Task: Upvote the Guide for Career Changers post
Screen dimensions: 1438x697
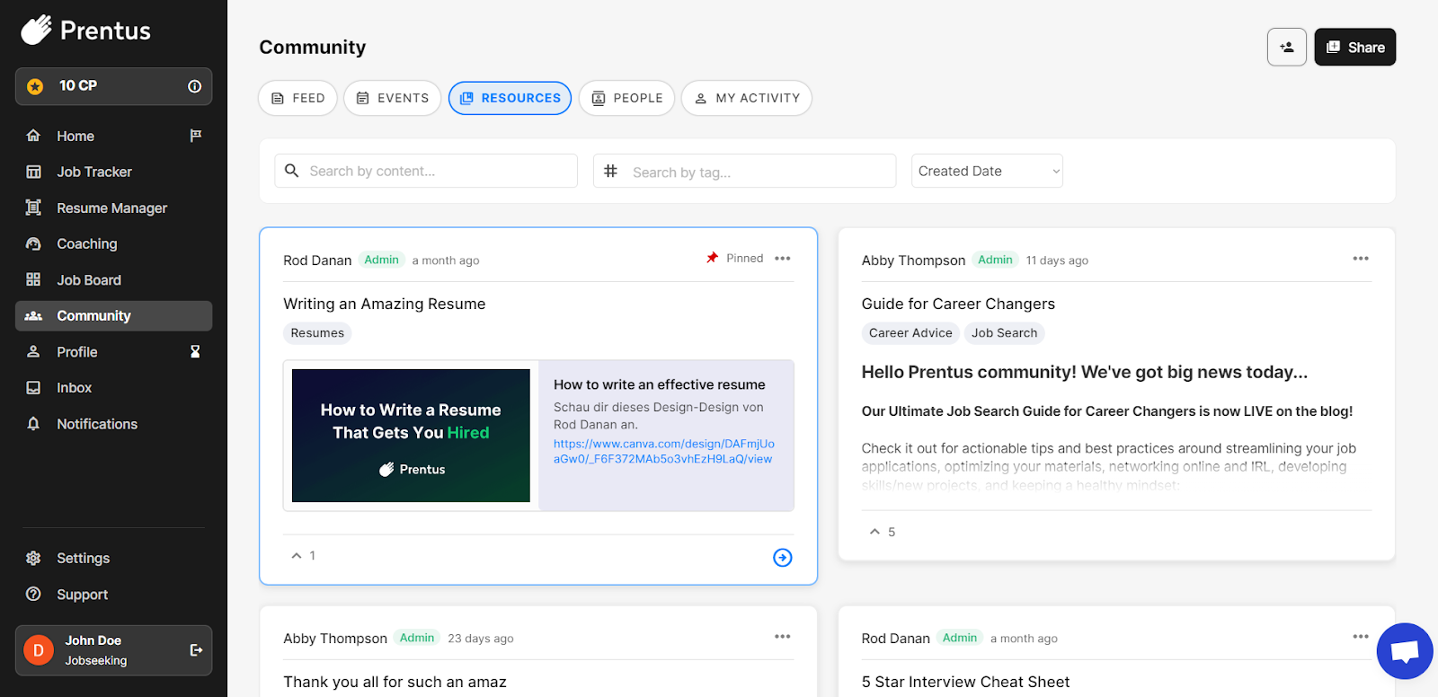Action: point(874,532)
